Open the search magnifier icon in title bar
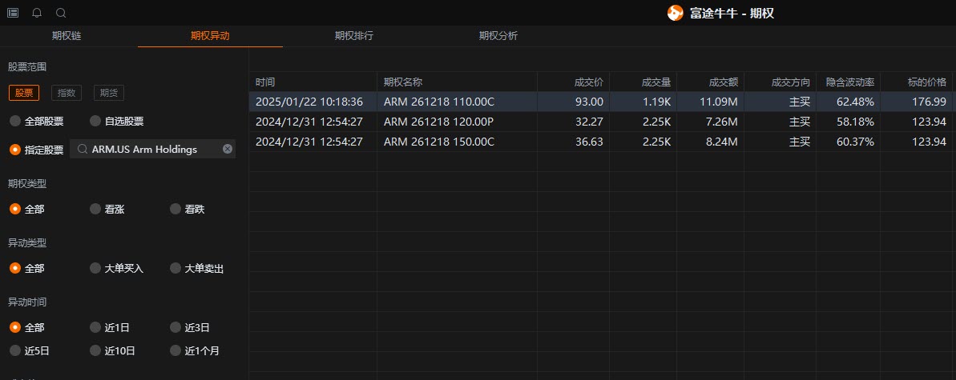The height and width of the screenshot is (380, 956). 61,13
